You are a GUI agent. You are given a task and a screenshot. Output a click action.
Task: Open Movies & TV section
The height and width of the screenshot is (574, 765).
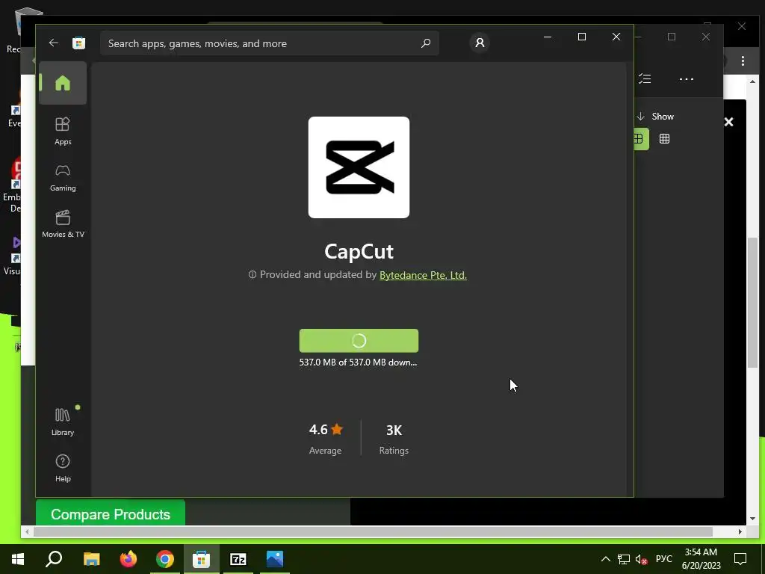[63, 224]
